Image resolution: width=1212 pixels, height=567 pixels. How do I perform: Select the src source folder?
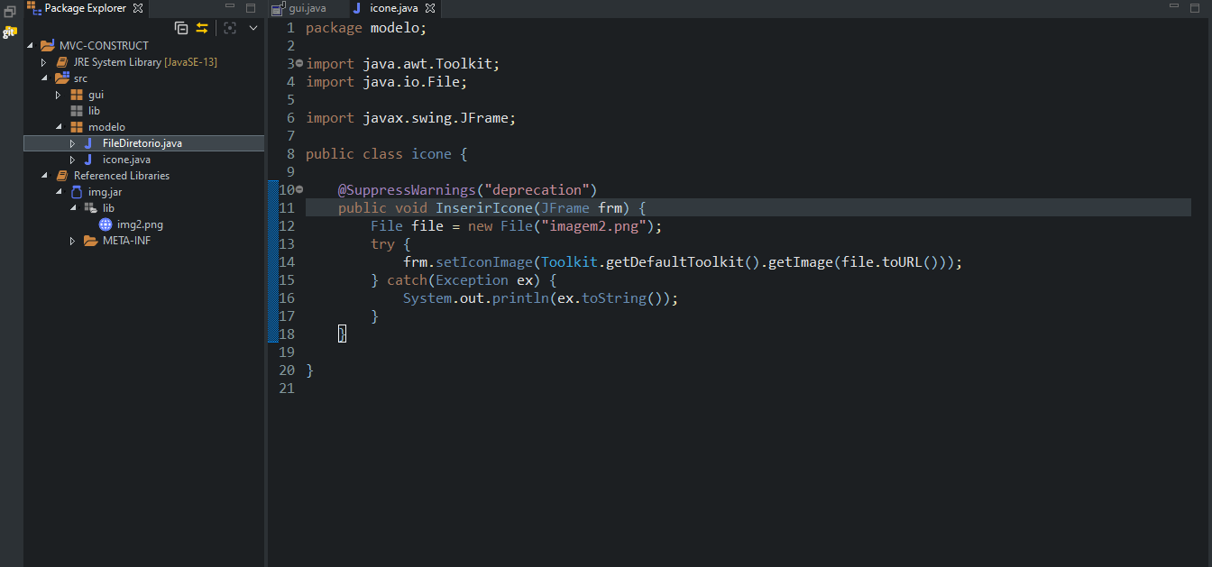click(x=80, y=78)
